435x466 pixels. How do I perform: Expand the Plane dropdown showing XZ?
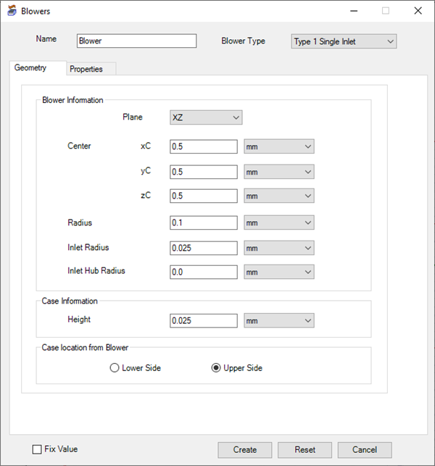(x=205, y=117)
